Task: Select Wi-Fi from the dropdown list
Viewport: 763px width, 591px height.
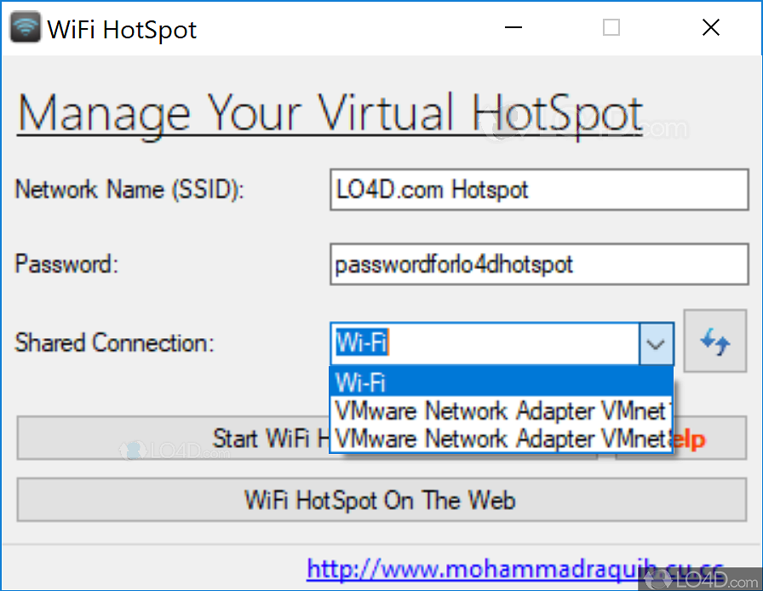Action: (x=502, y=382)
